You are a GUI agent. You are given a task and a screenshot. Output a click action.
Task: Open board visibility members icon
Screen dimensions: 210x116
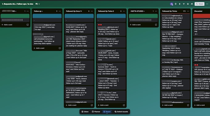pos(192,4)
